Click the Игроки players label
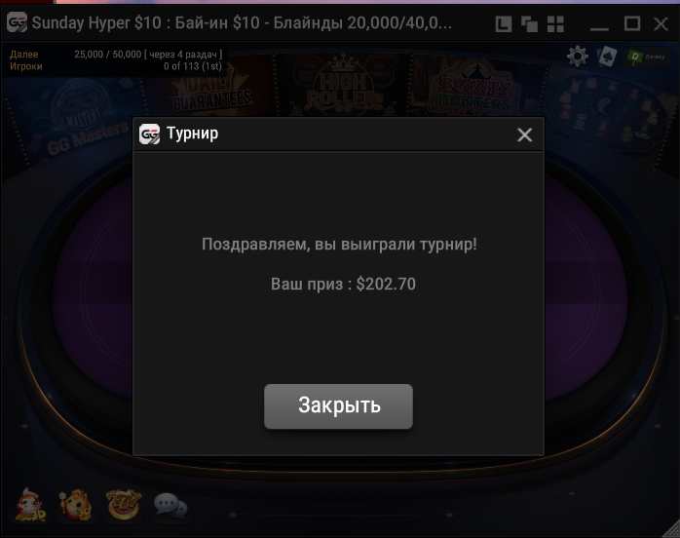This screenshot has height=538, width=680. (x=26, y=66)
